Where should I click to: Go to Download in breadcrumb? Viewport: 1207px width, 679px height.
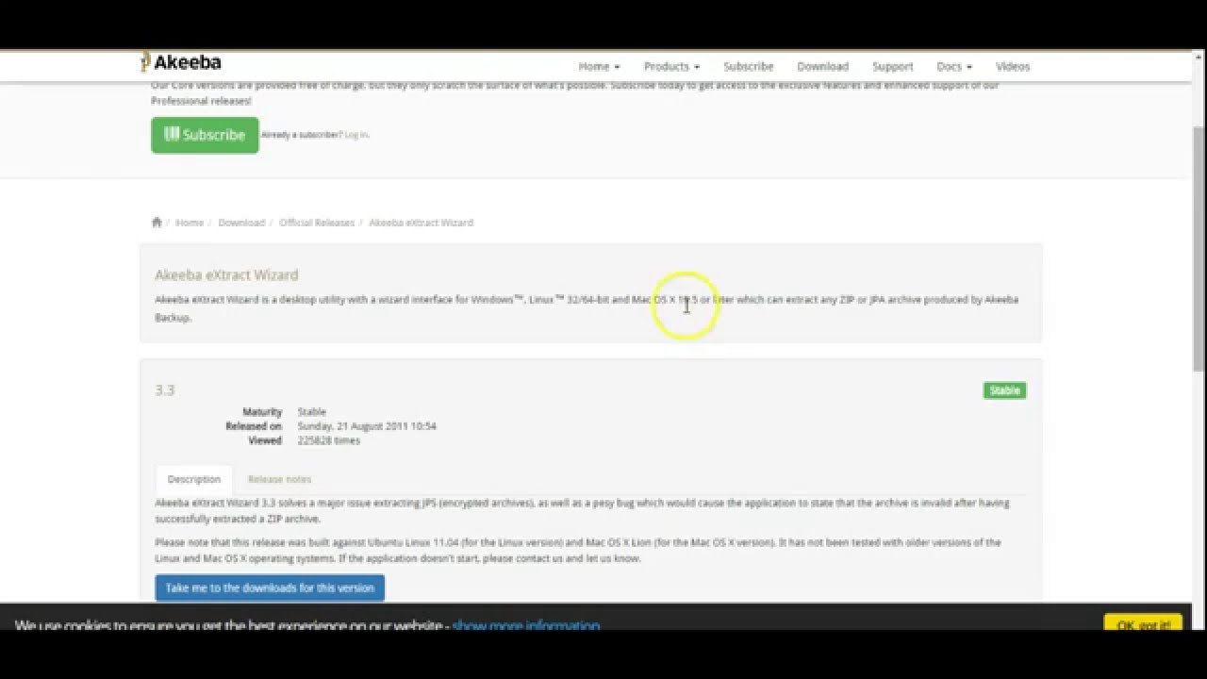point(241,223)
